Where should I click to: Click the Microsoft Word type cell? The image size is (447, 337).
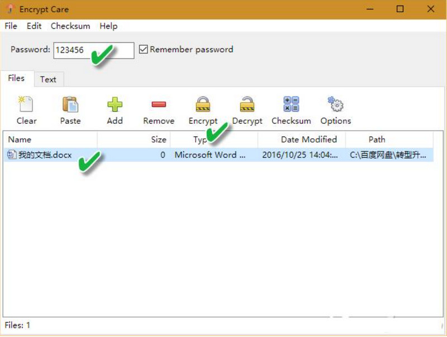pyautogui.click(x=210, y=155)
